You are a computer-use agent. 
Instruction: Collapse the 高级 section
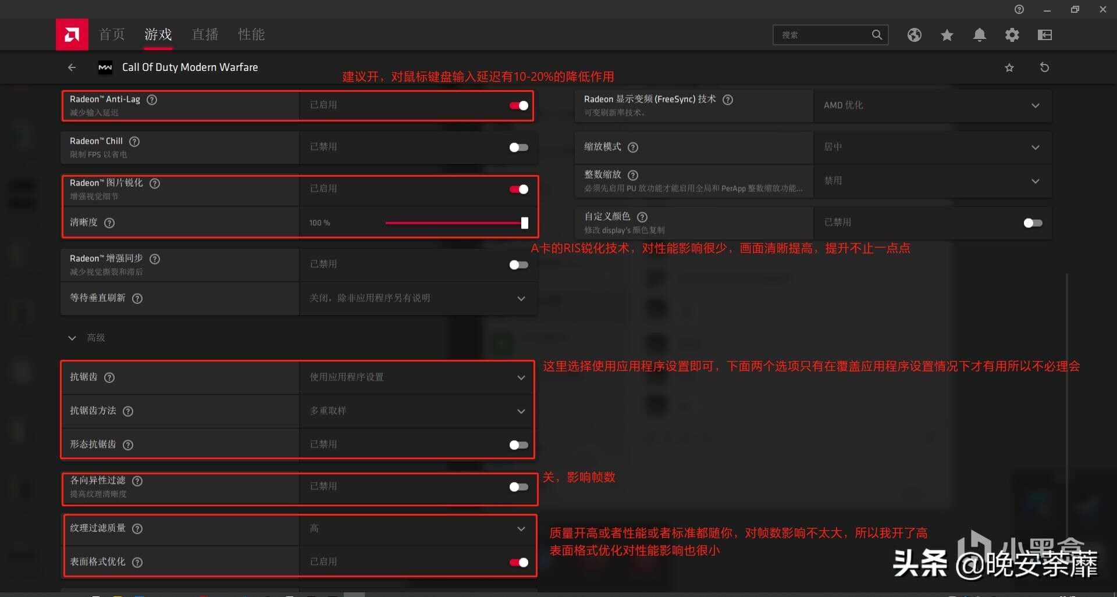pyautogui.click(x=72, y=338)
